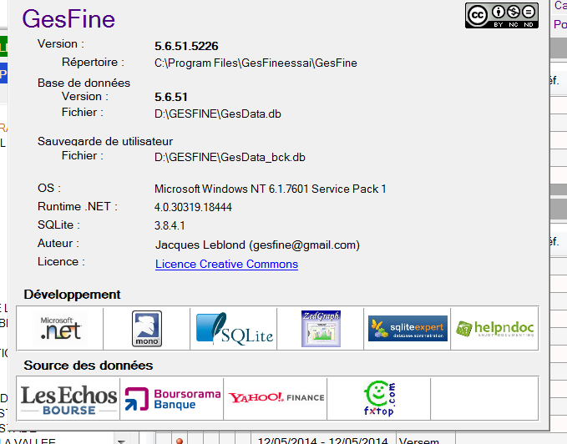The image size is (567, 444).
Task: Open the SQLite Expert logo
Action: point(408,329)
